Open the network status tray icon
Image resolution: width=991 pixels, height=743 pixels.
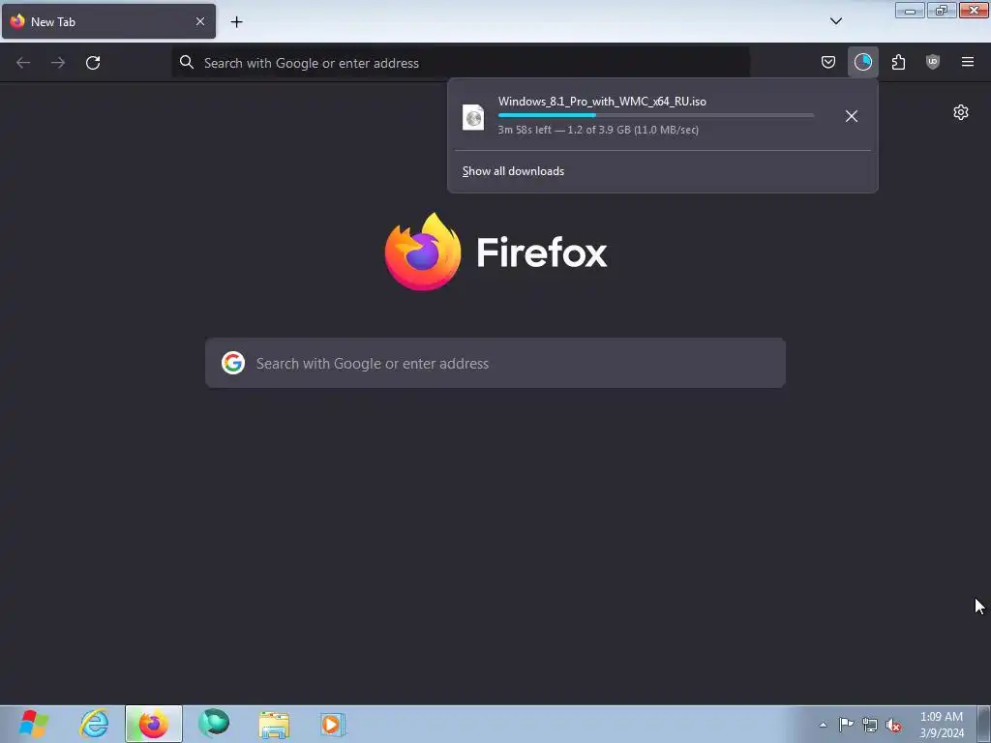click(870, 725)
